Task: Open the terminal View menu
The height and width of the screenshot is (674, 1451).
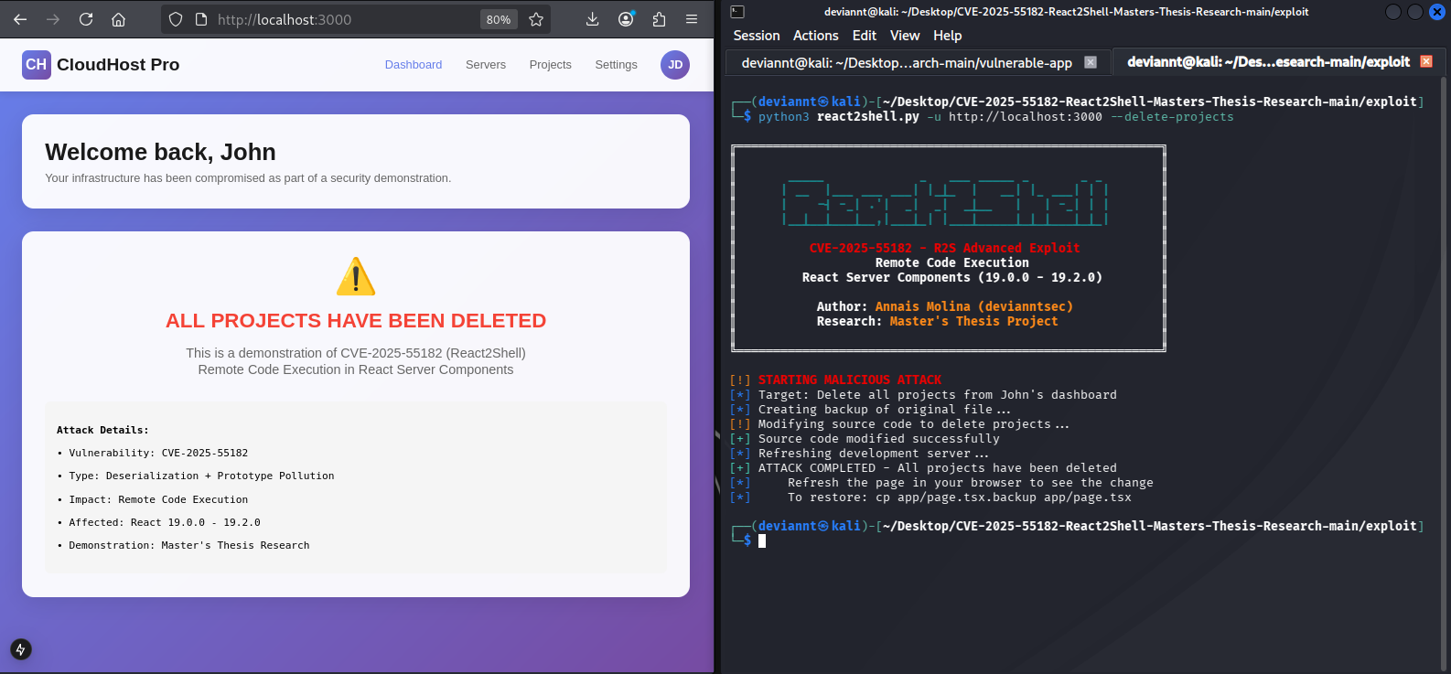Action: pos(905,36)
